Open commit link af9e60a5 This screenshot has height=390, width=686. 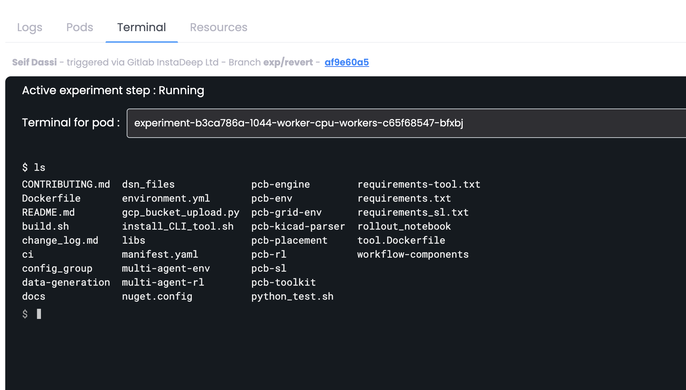tap(347, 62)
